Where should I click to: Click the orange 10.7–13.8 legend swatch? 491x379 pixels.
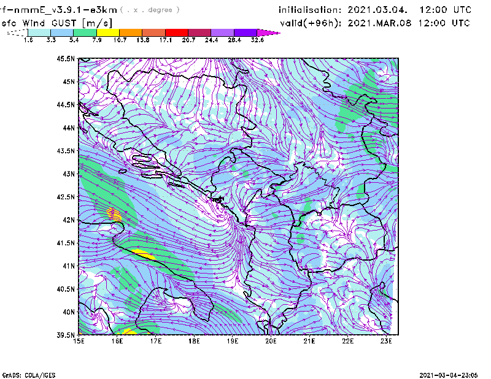[x=131, y=33]
